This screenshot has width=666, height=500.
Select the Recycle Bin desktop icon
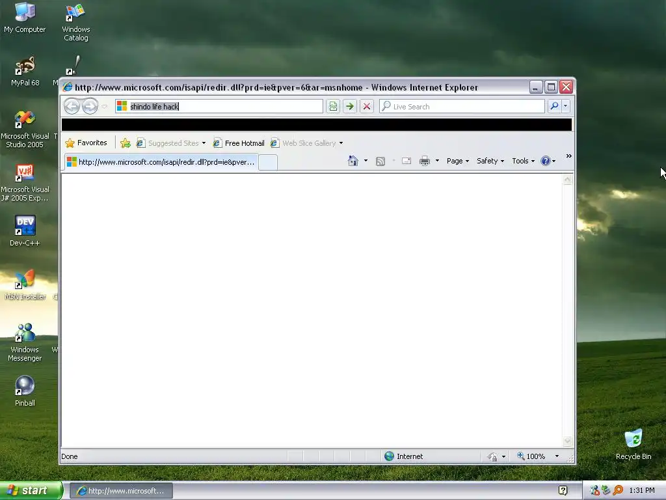pyautogui.click(x=633, y=445)
